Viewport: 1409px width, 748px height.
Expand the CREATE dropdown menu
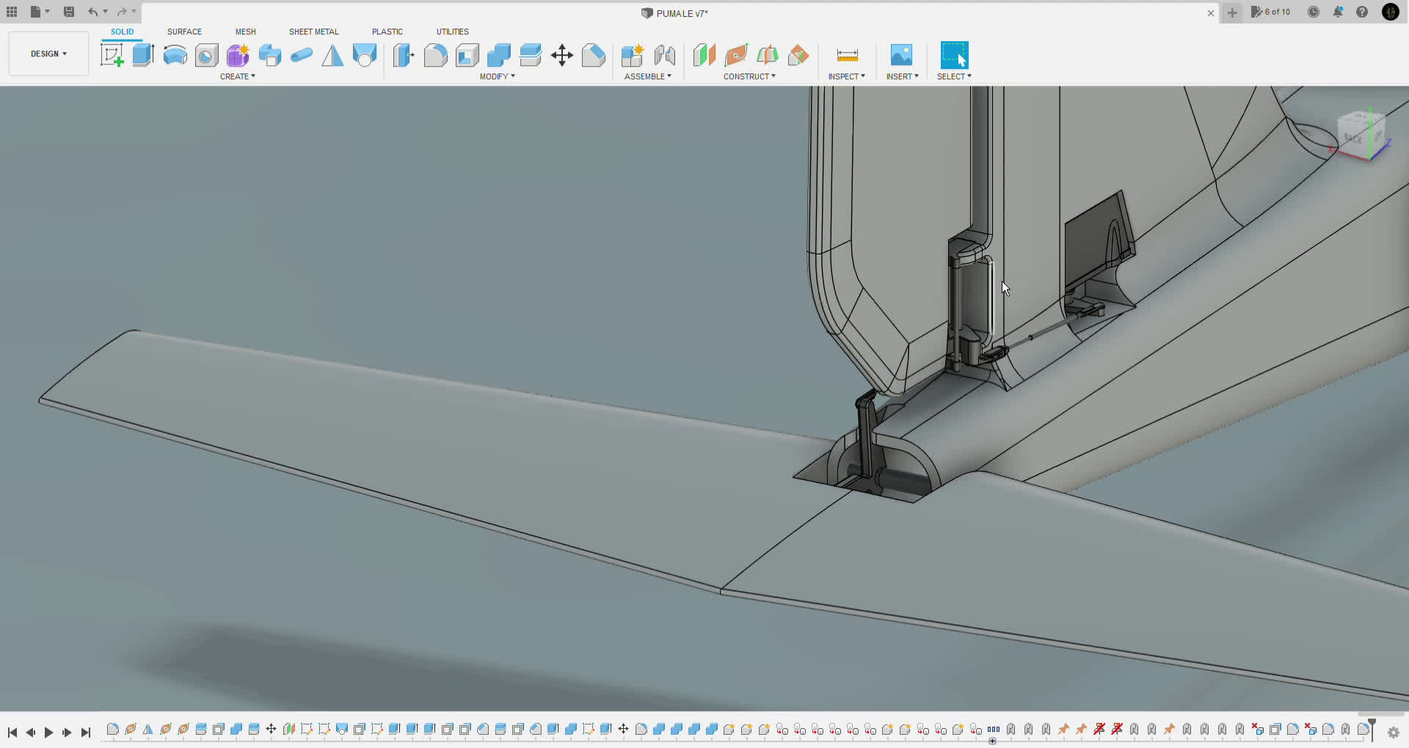point(238,76)
